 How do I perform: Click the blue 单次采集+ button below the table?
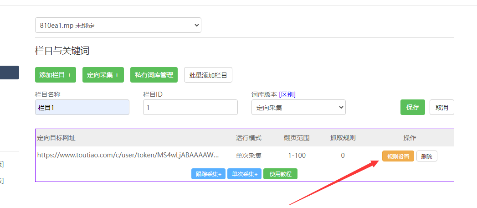point(244,174)
